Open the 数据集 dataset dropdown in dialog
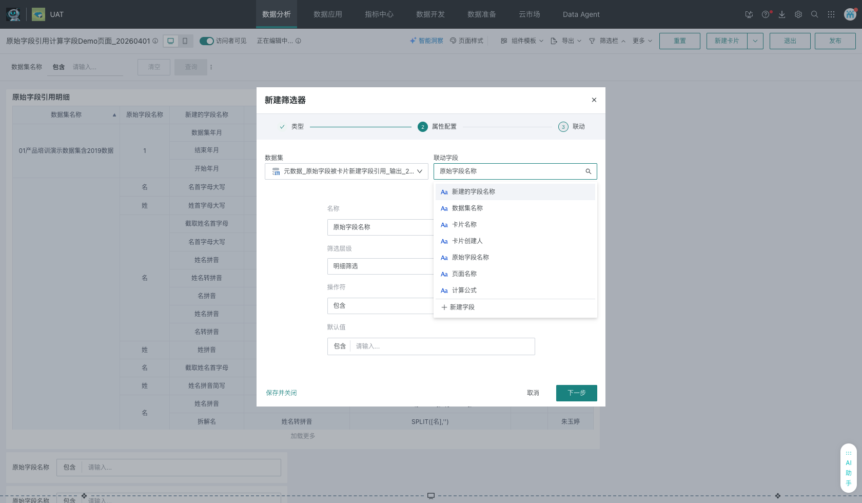862x503 pixels. click(346, 171)
